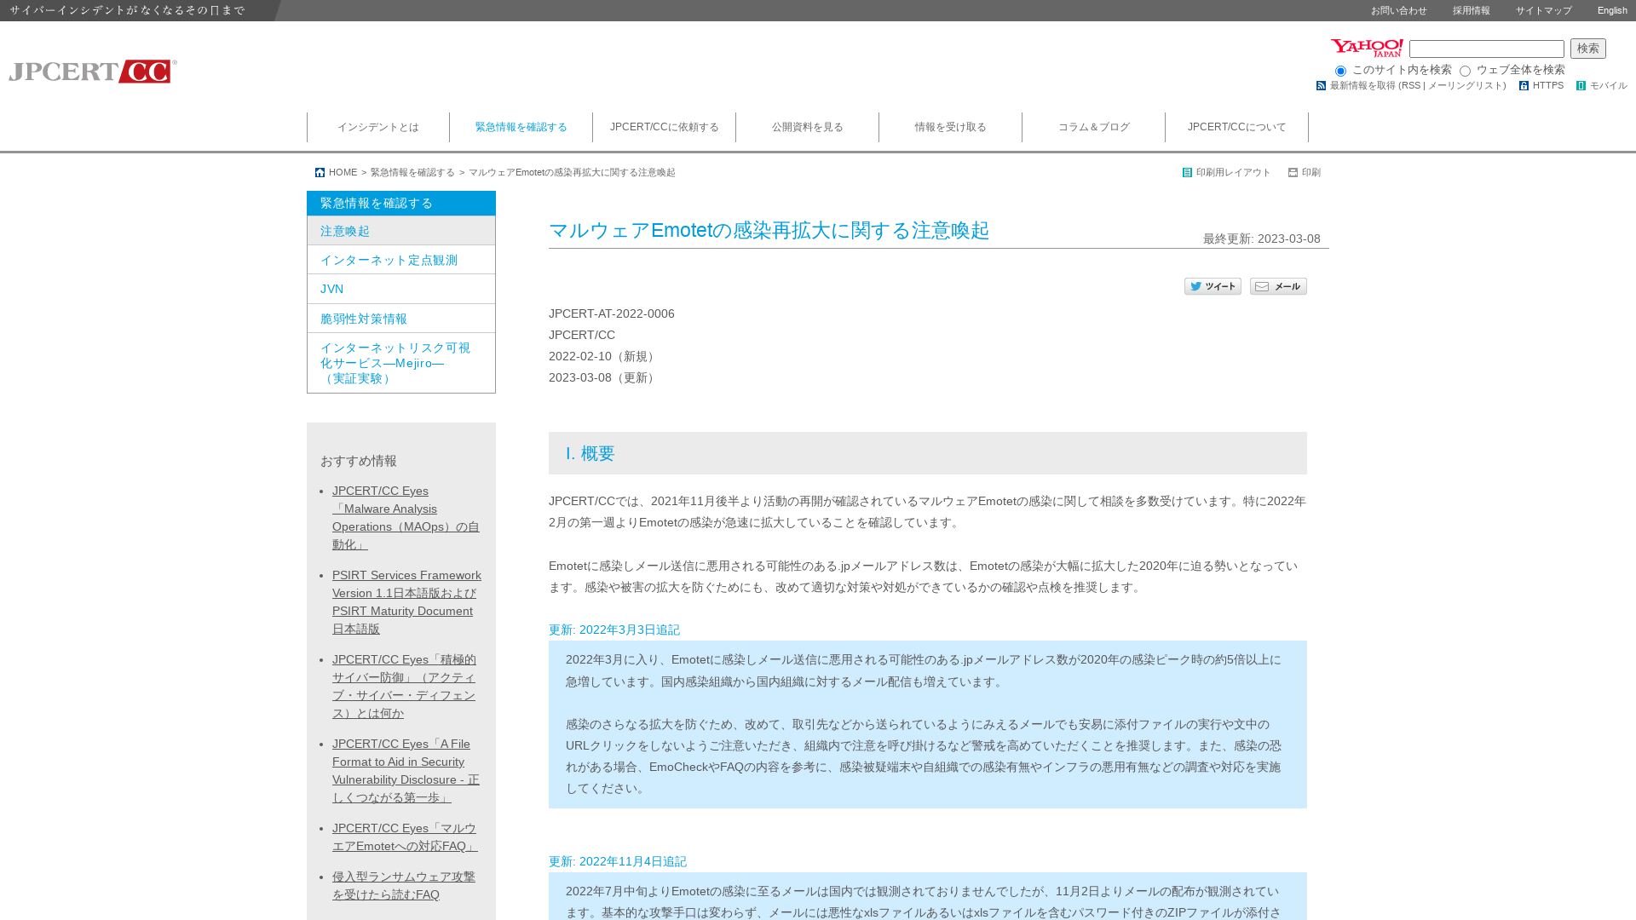Open コラム＆ブログ menu

tap(1094, 128)
